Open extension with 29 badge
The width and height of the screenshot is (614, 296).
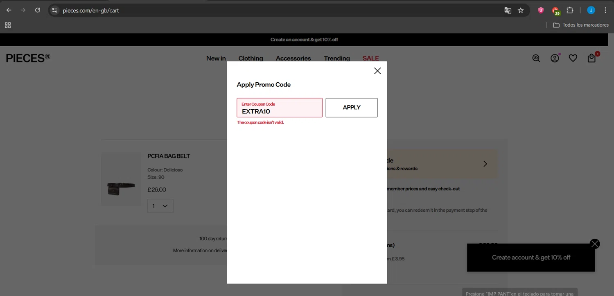point(555,11)
